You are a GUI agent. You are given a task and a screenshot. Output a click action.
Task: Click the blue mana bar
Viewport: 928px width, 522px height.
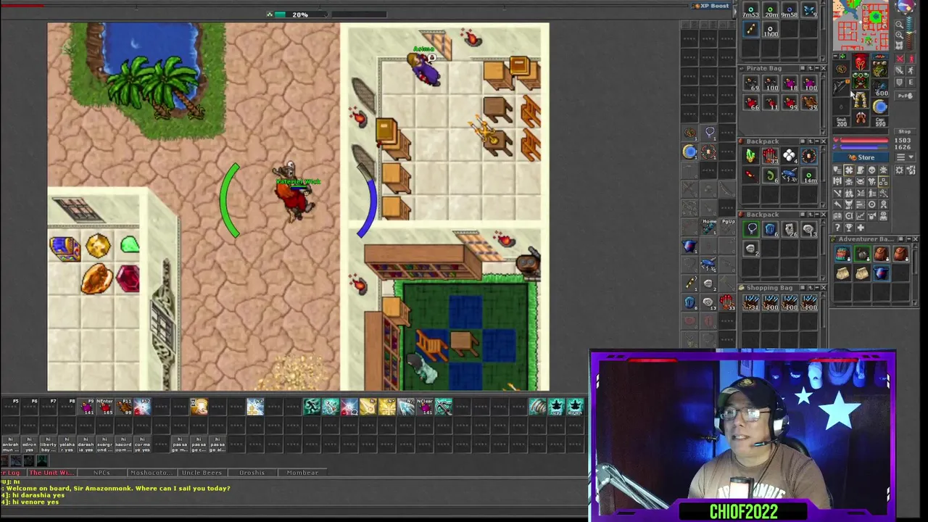coord(863,147)
